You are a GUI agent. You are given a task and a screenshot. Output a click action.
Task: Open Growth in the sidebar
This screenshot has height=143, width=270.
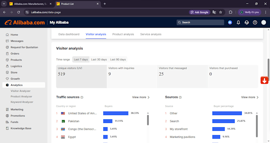coord(15,79)
